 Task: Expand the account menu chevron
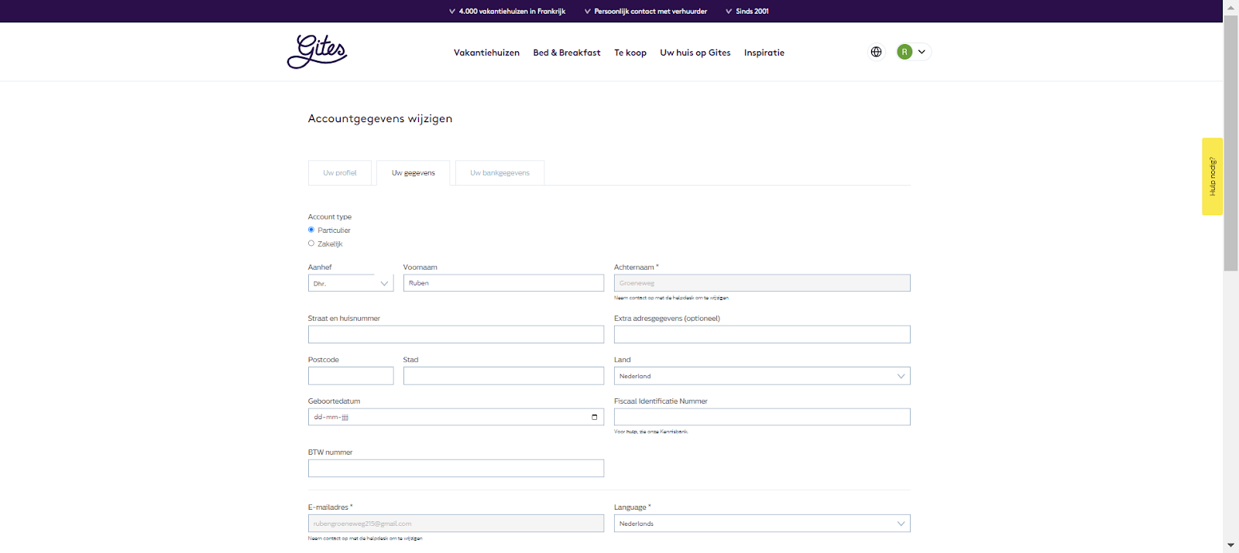(922, 52)
